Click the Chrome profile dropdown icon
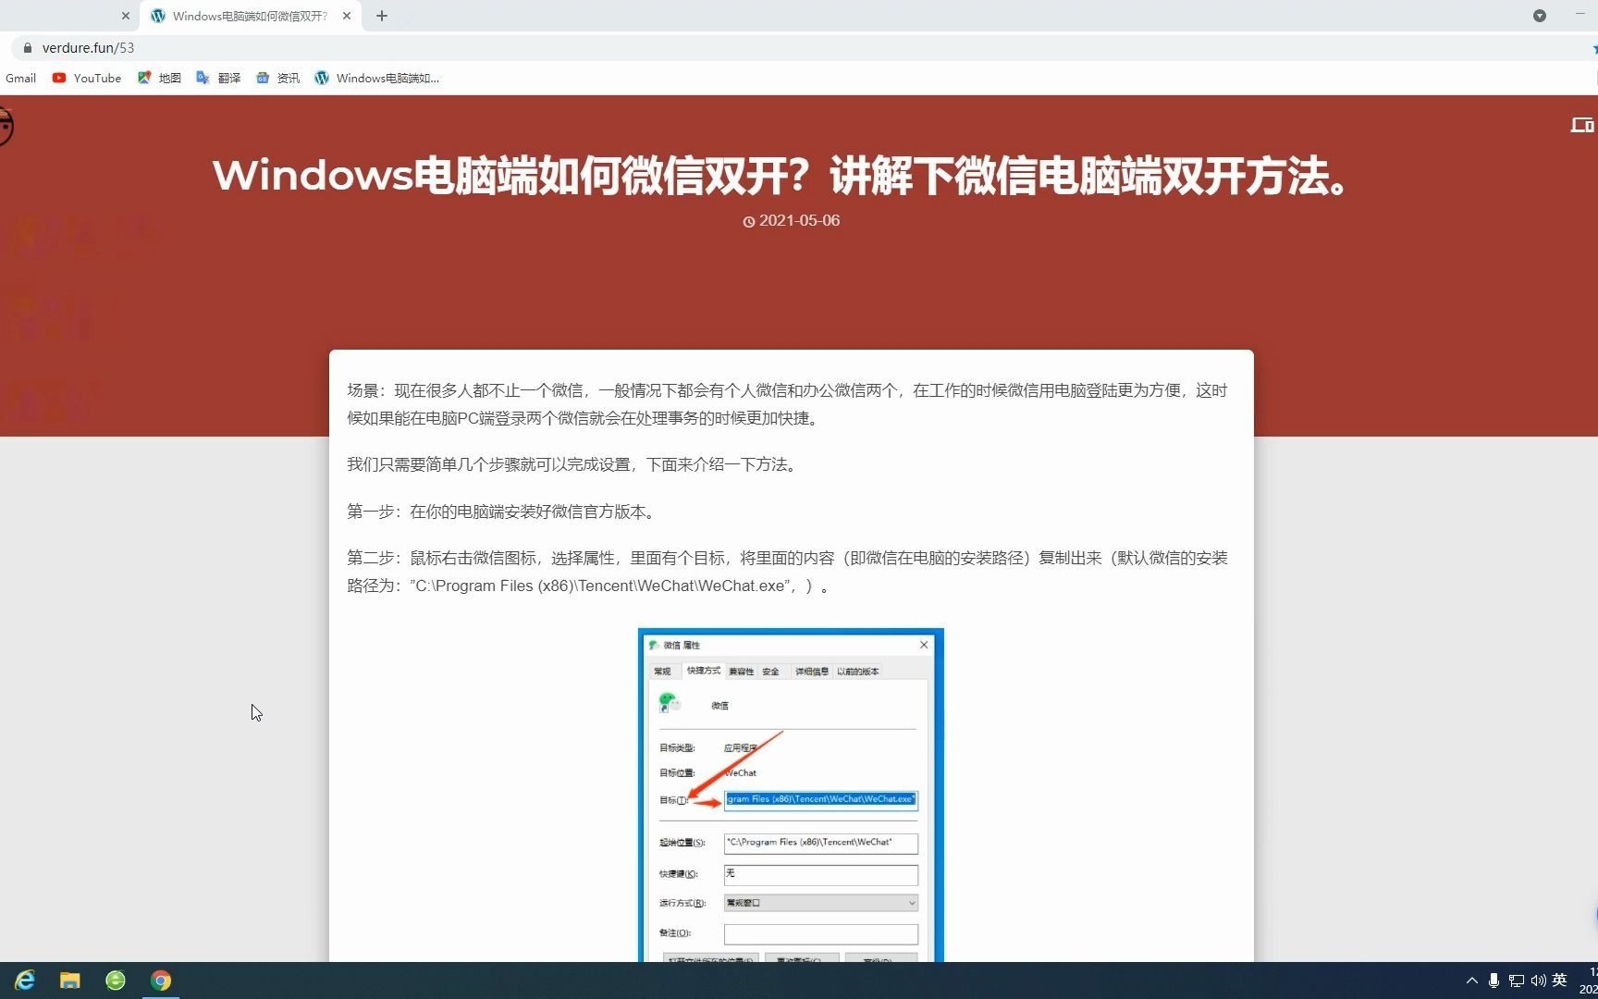 coord(1540,16)
